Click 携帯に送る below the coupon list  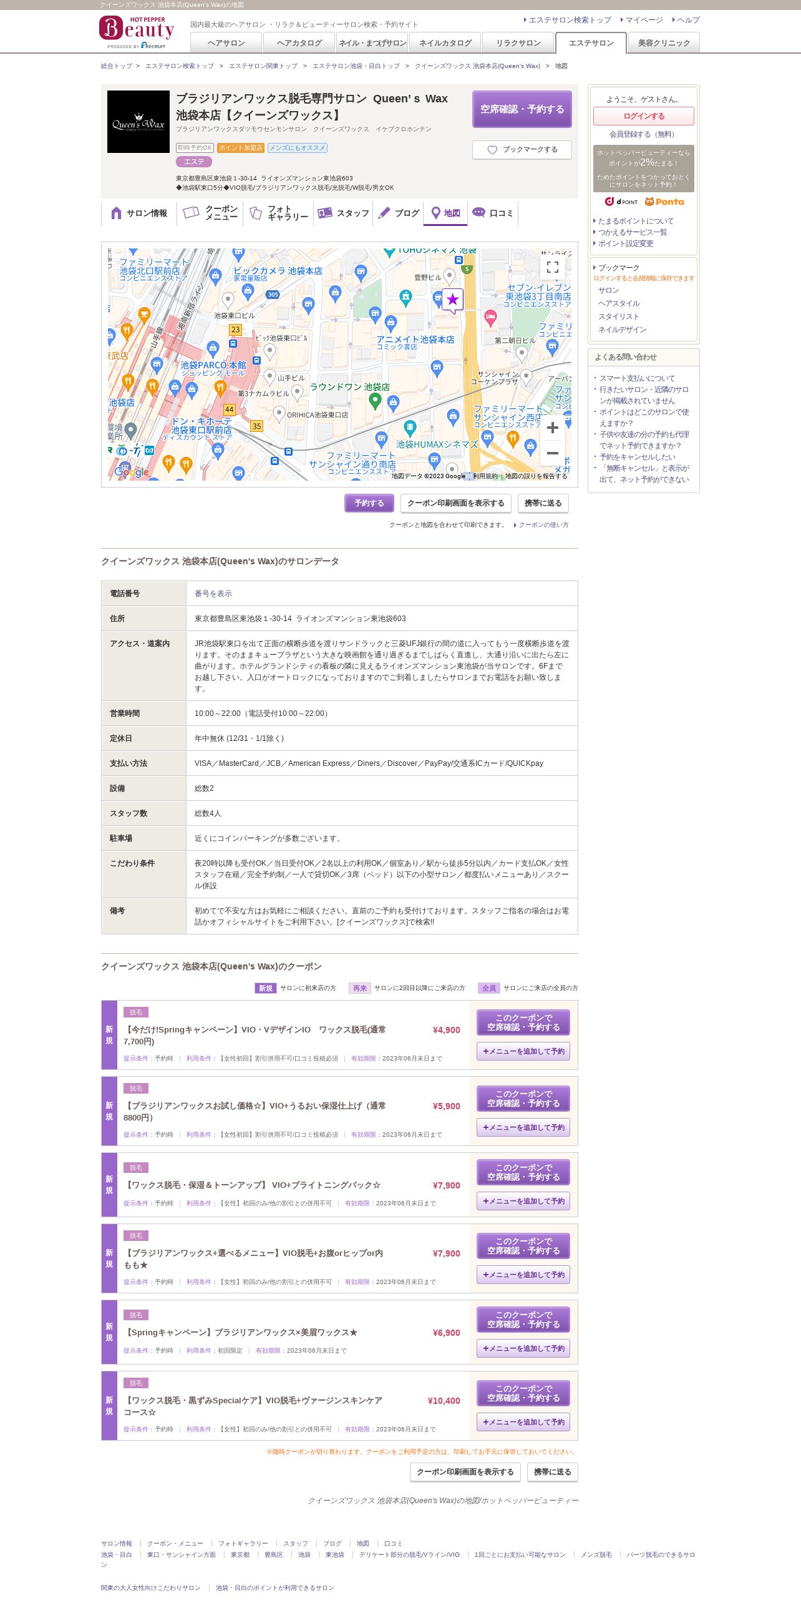coord(553,1472)
